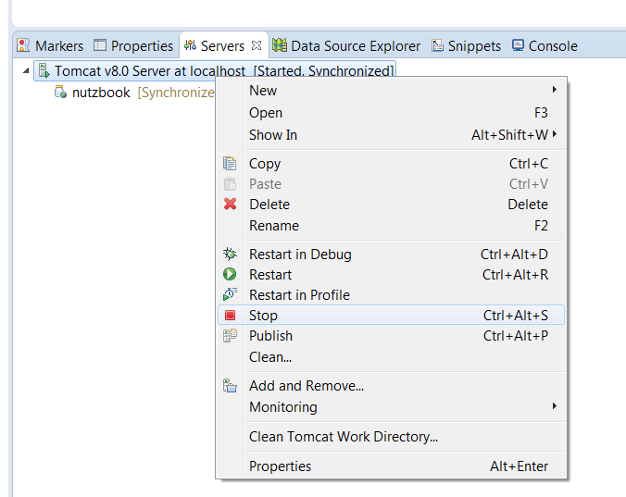This screenshot has height=497, width=626.
Task: Choose Restart menu entry
Action: click(391, 275)
